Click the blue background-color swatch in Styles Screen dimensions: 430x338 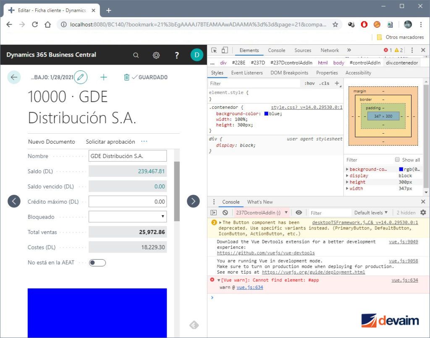(x=266, y=114)
